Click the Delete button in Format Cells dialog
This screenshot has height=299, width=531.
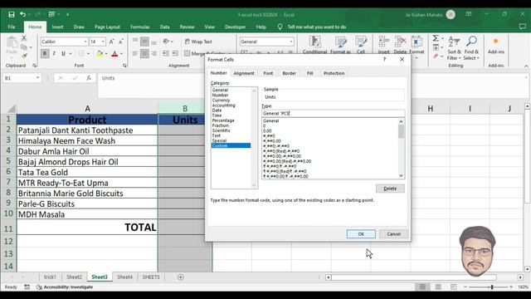coord(390,189)
